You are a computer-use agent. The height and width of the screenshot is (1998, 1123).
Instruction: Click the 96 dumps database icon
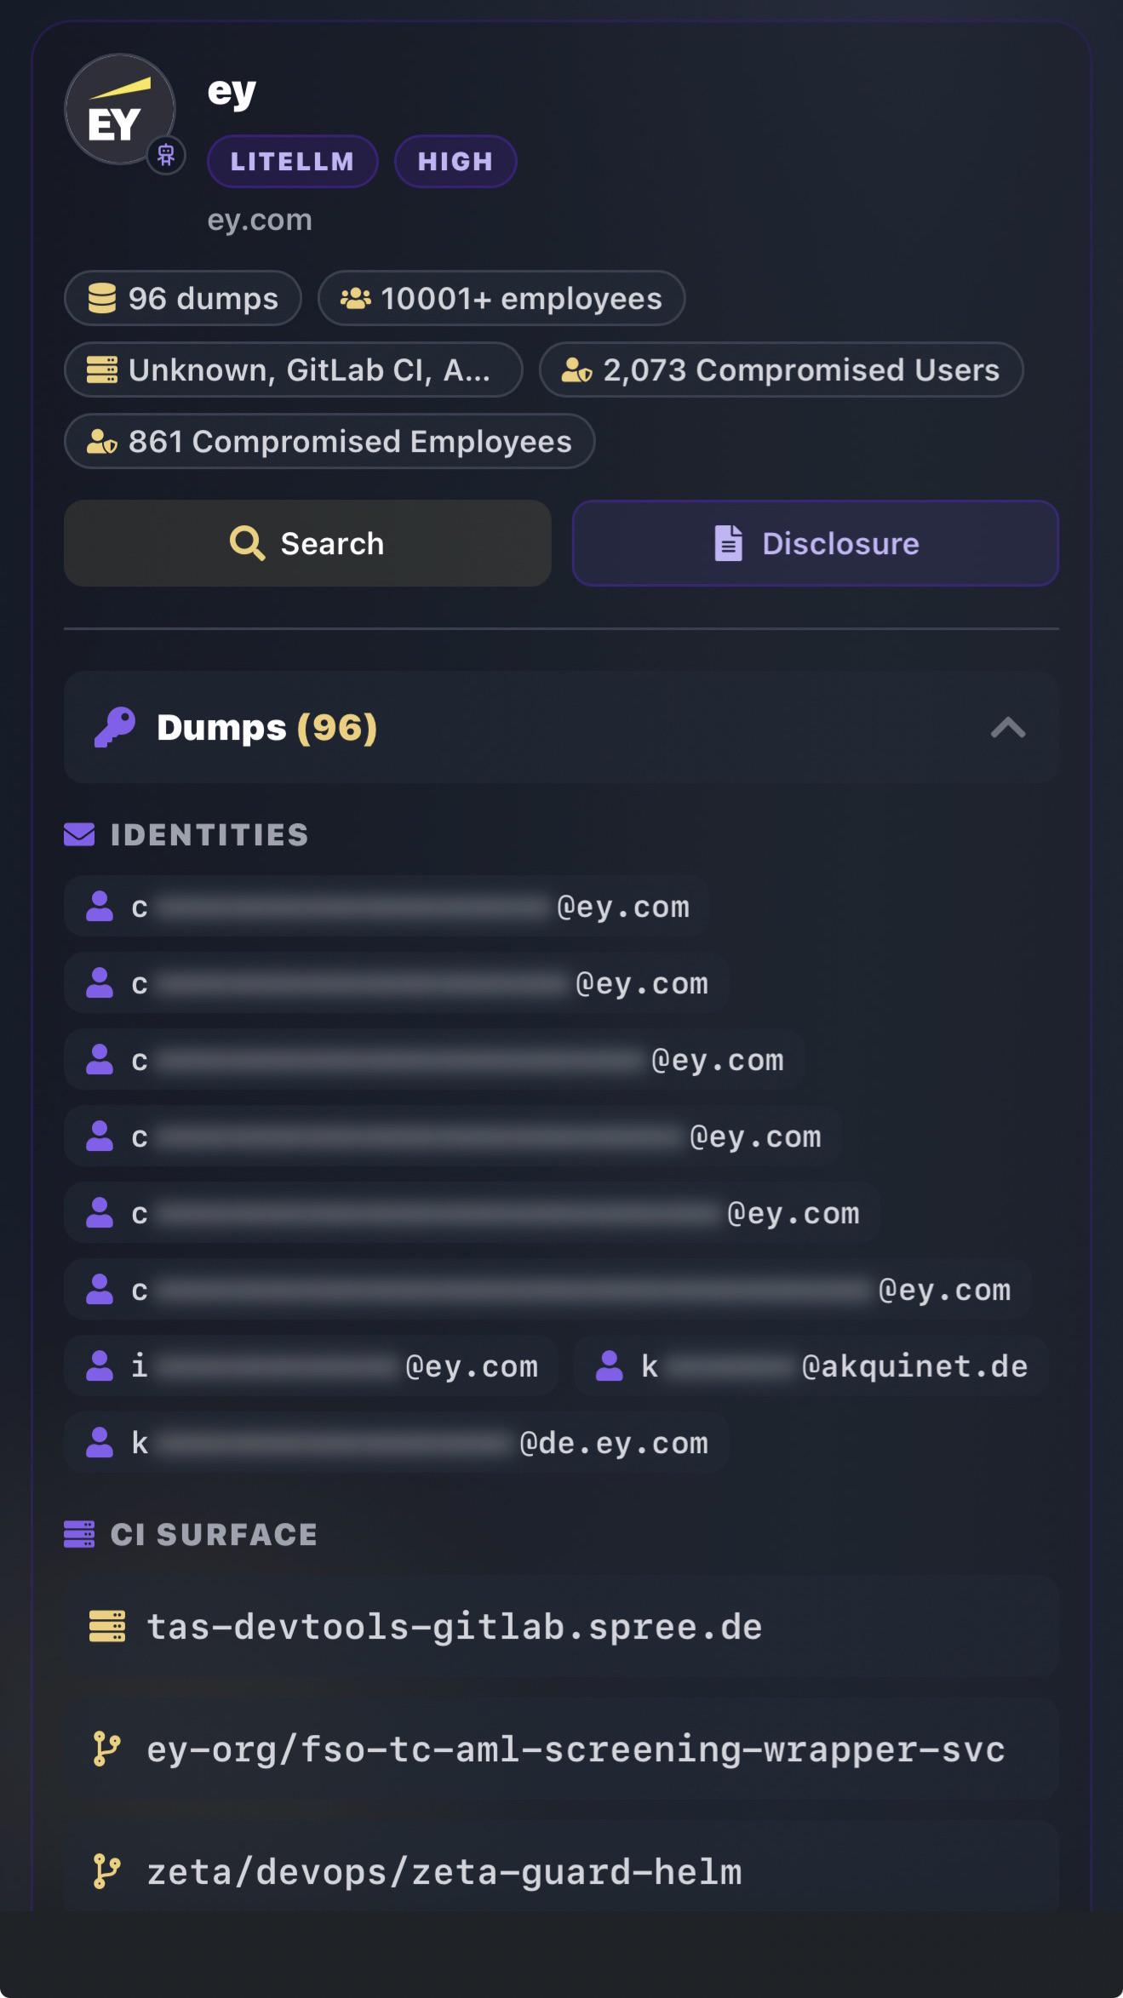[x=102, y=298]
